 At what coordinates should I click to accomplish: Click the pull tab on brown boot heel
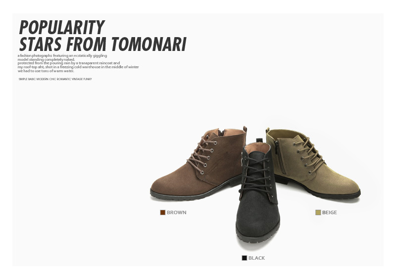(245, 129)
